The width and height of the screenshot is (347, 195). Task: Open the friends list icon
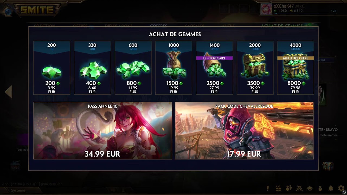[289, 188]
